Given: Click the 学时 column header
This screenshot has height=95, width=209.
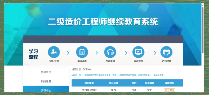Looking at the screenshot, I should (x=134, y=83).
